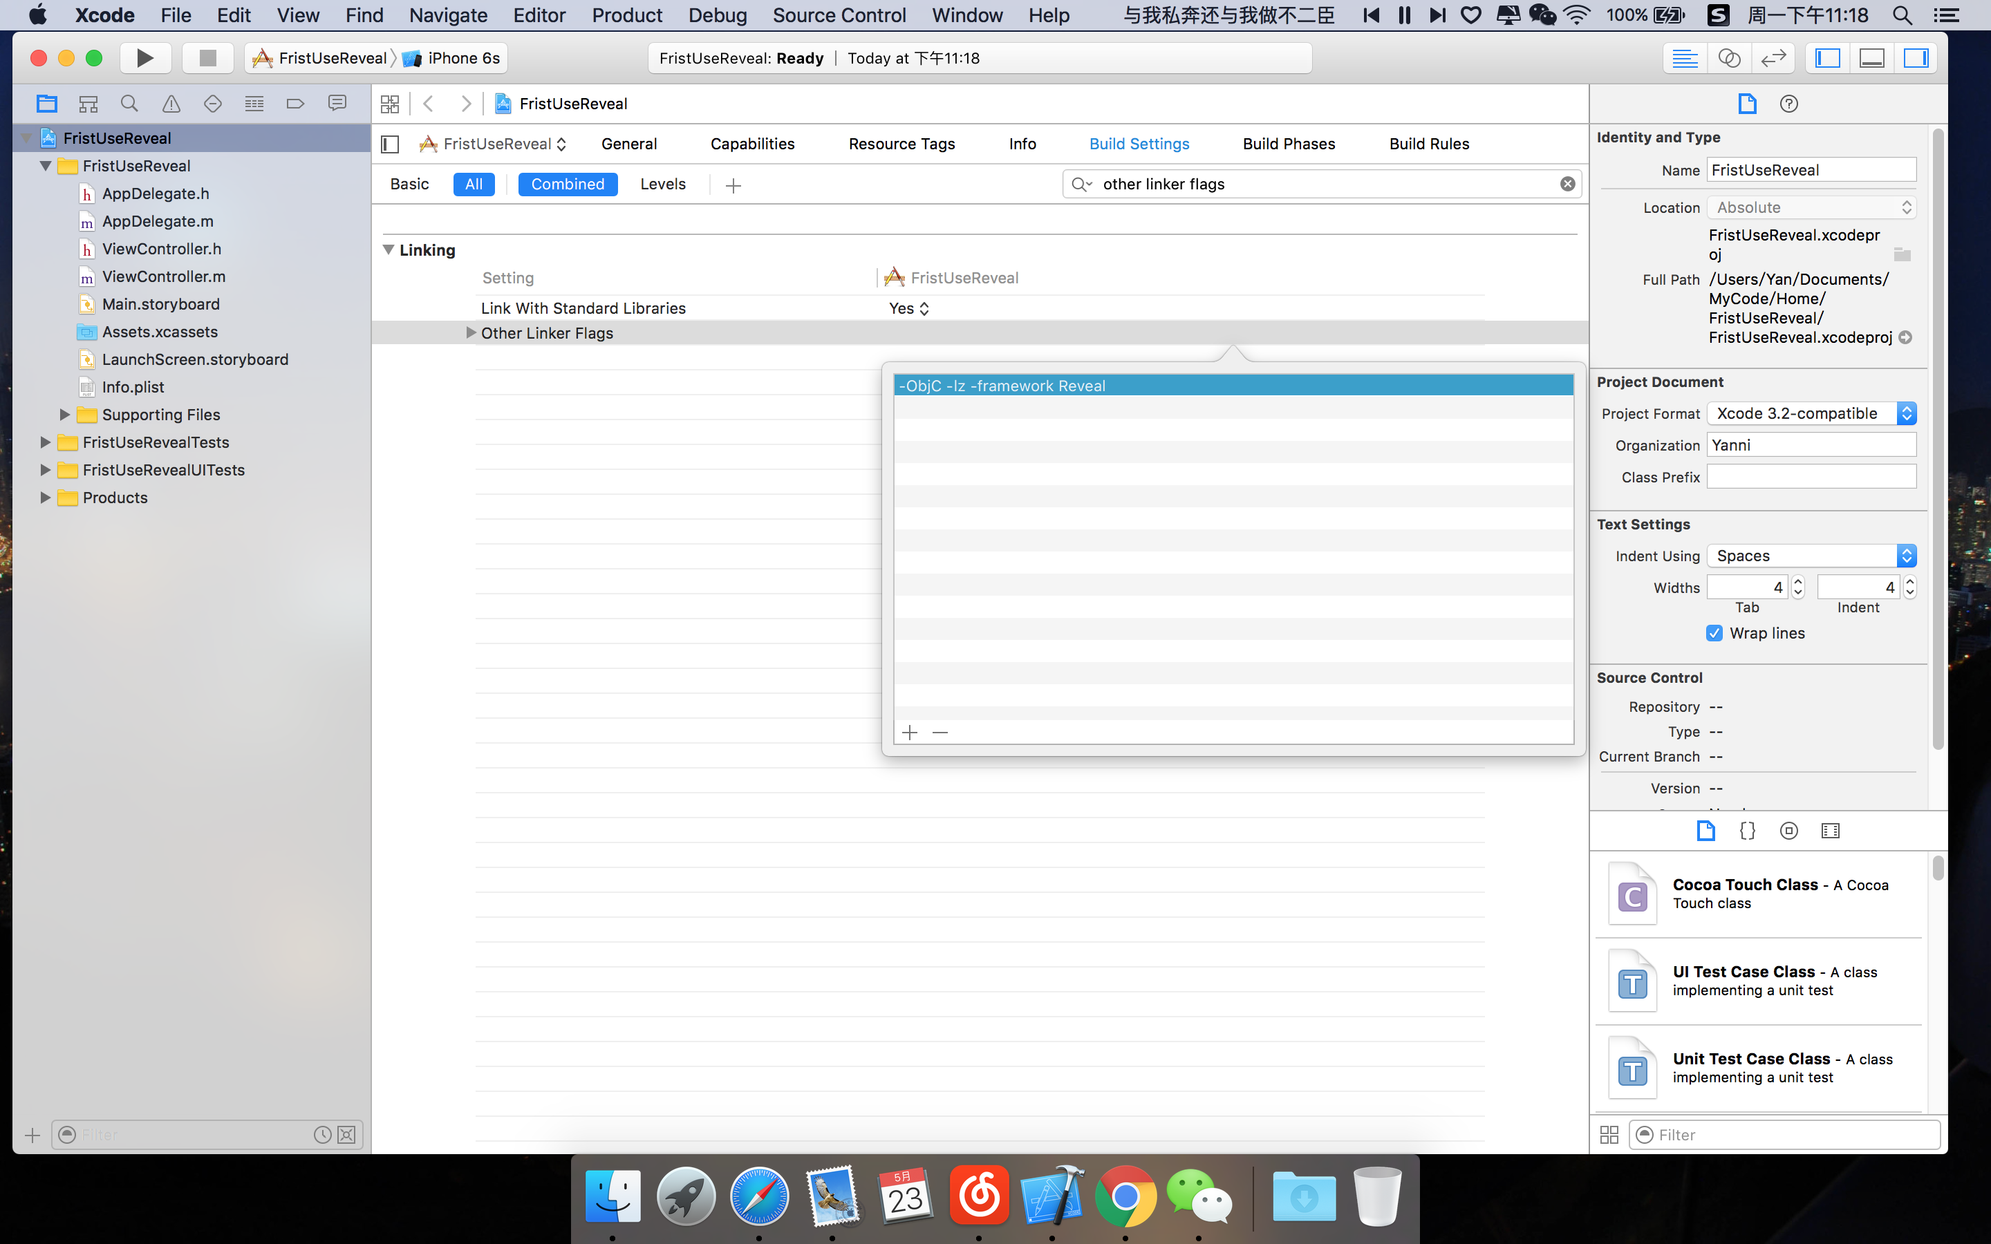Show only Basic build settings

(x=410, y=185)
